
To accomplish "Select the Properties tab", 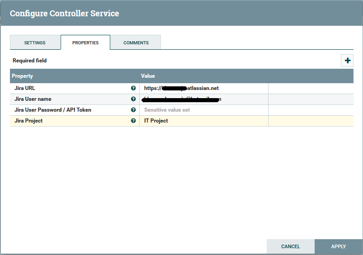I will tap(85, 42).
